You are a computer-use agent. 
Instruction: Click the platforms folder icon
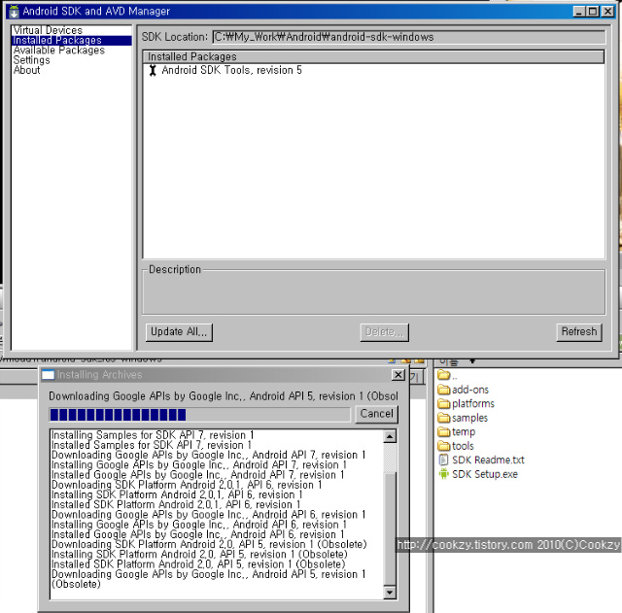[444, 403]
